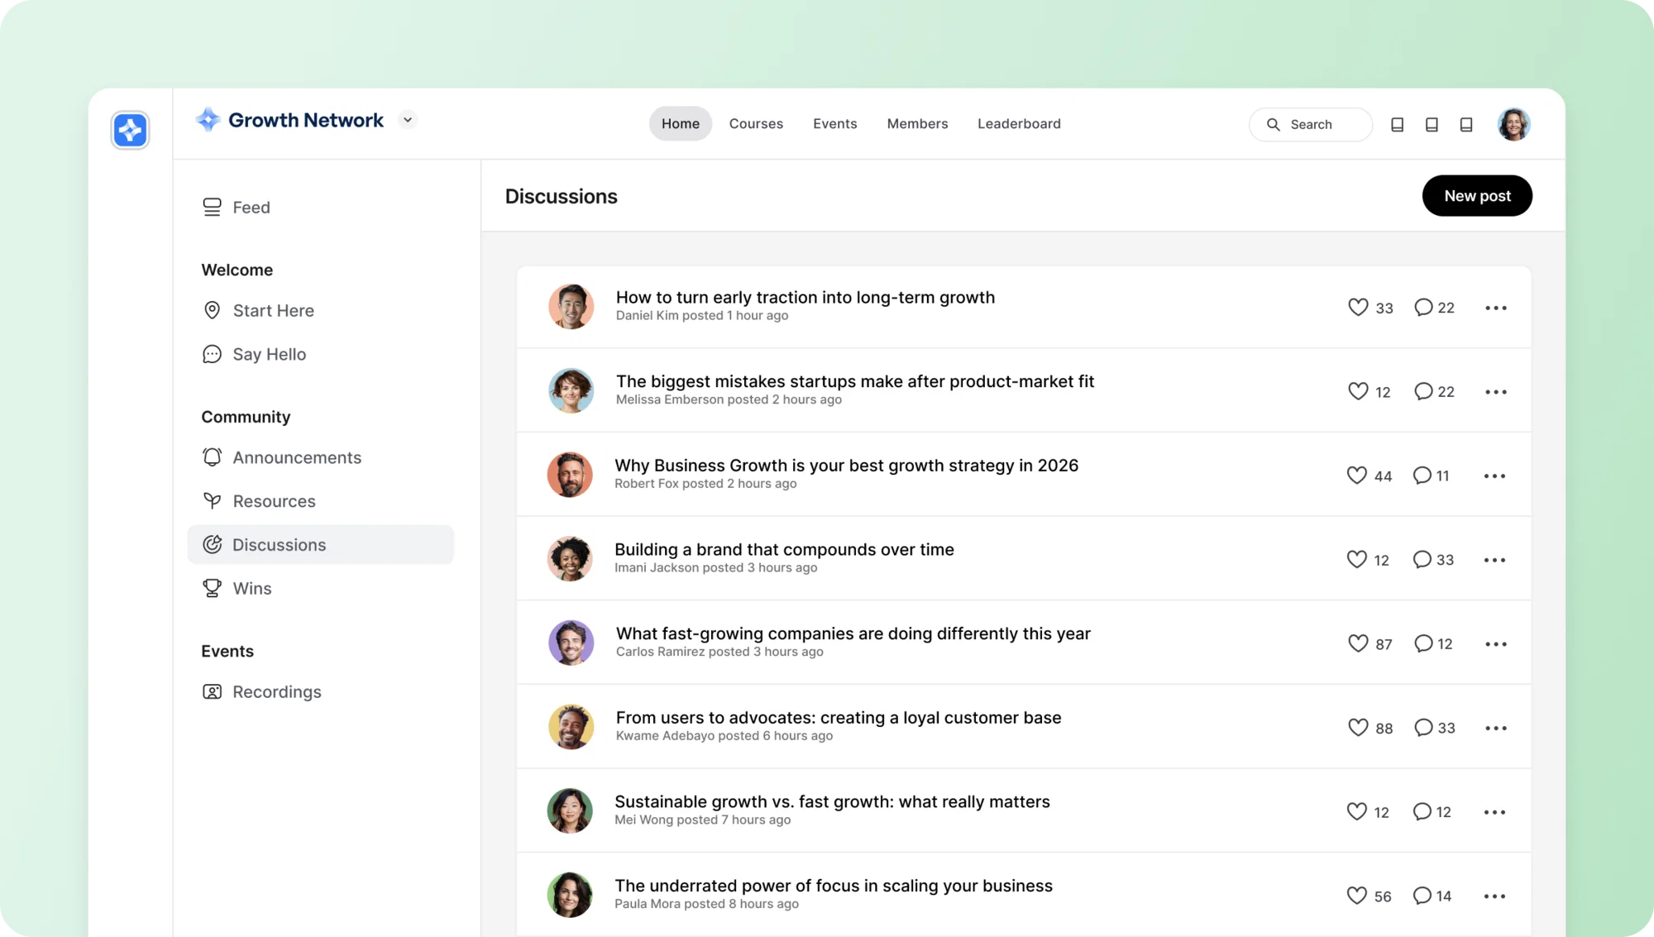This screenshot has width=1654, height=937.
Task: Switch to the Courses tab
Action: [756, 123]
